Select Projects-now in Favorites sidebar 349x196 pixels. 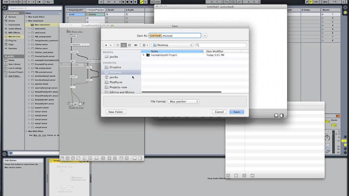118,87
